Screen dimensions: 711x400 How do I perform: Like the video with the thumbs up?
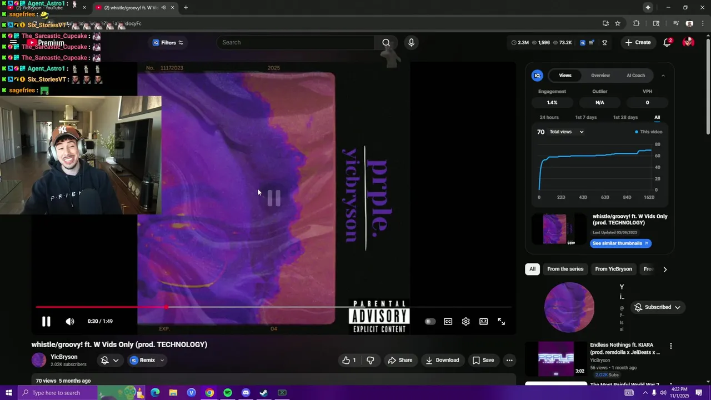[x=349, y=360]
